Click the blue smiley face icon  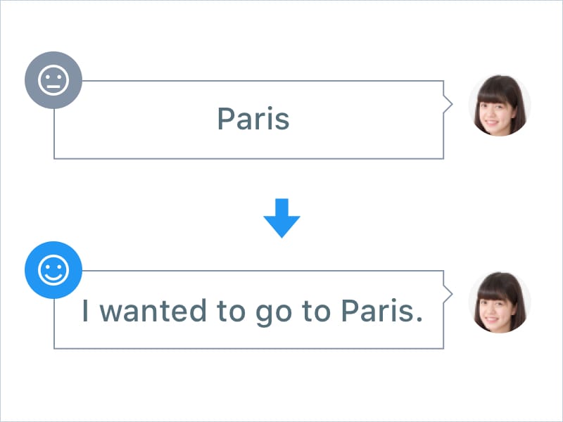click(53, 270)
